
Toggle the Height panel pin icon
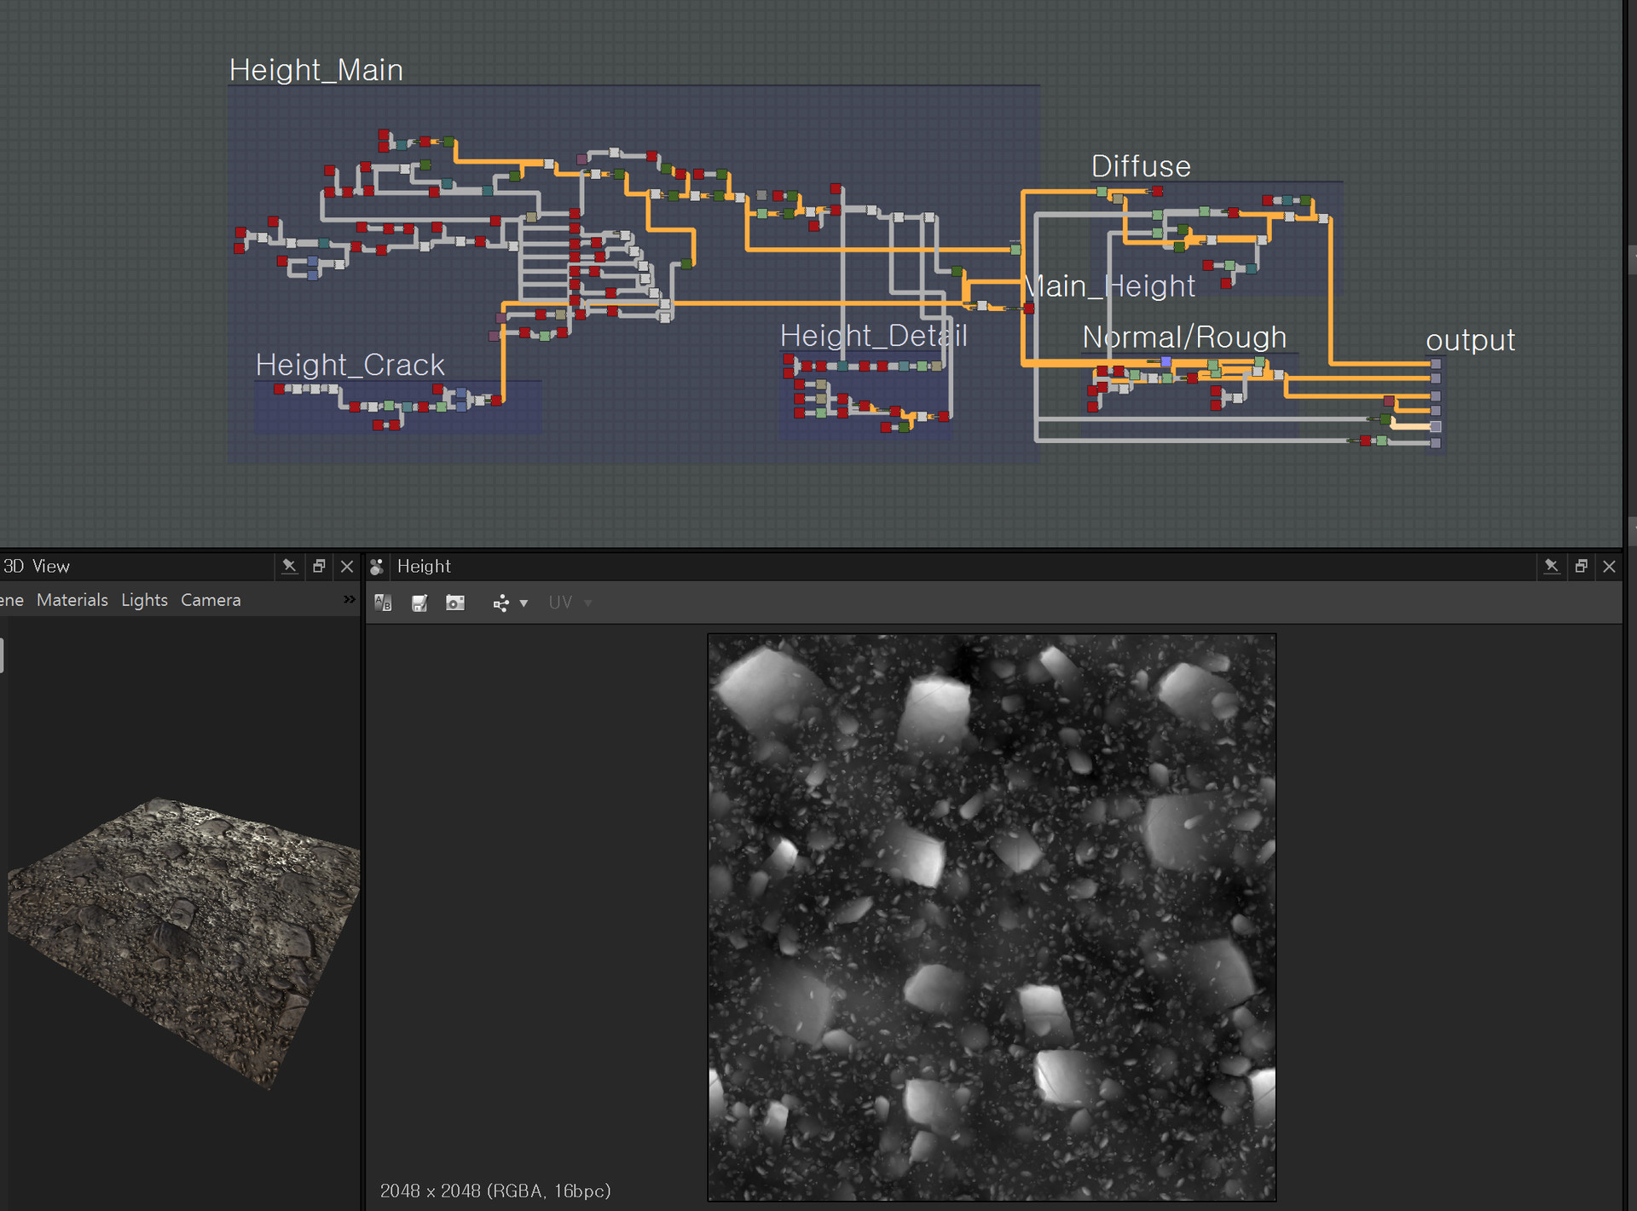pos(1551,567)
